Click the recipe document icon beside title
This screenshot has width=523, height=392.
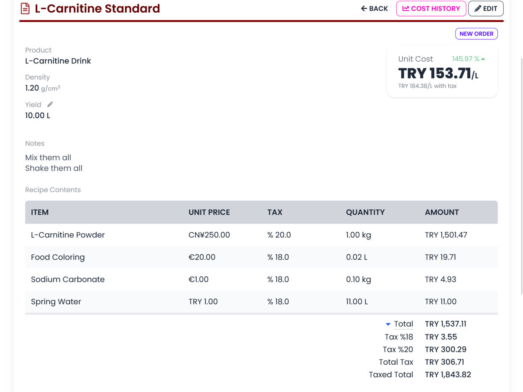click(x=25, y=9)
